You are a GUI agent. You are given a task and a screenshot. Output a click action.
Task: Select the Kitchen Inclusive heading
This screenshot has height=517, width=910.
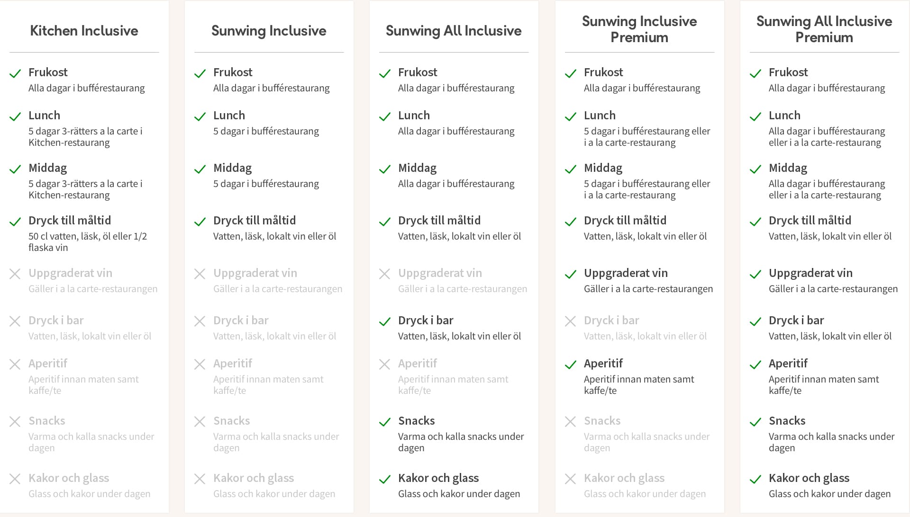[x=84, y=31]
